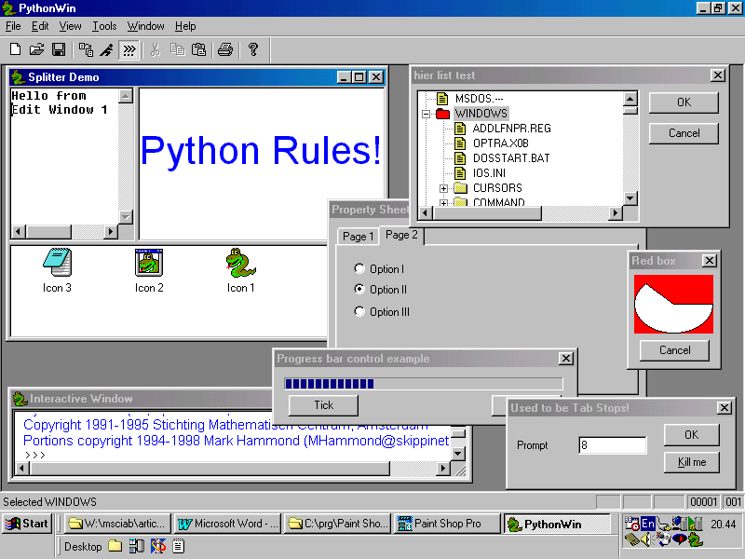The width and height of the screenshot is (745, 559).
Task: Switch to Microsoft Word taskbar button
Action: click(x=227, y=524)
